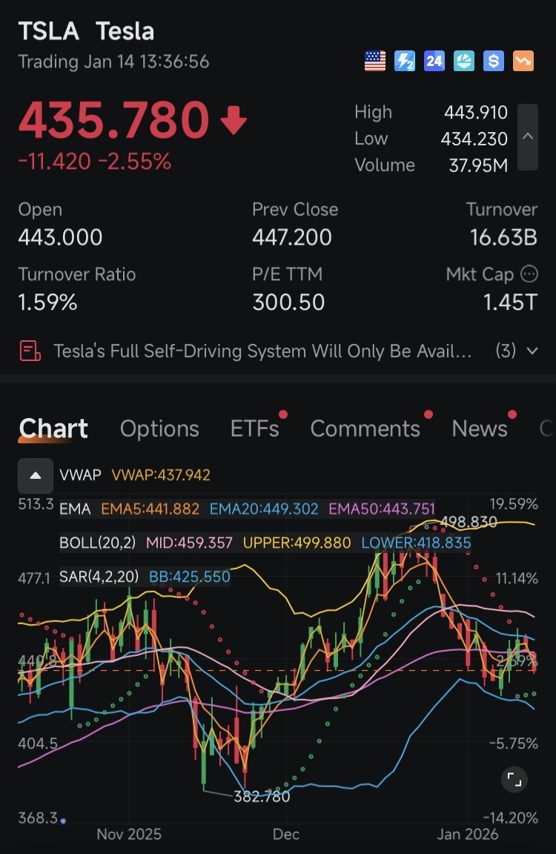Image resolution: width=556 pixels, height=854 pixels.
Task: Open the Comments tab
Action: 365,428
